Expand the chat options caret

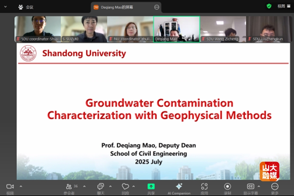coord(110,187)
